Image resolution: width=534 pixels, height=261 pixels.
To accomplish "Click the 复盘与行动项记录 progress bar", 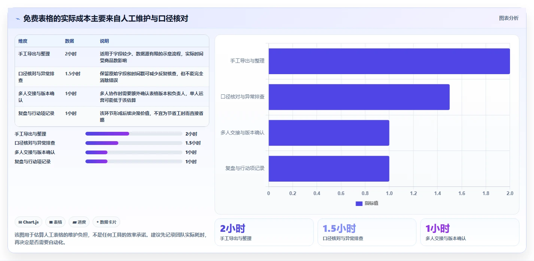I will pyautogui.click(x=134, y=161).
